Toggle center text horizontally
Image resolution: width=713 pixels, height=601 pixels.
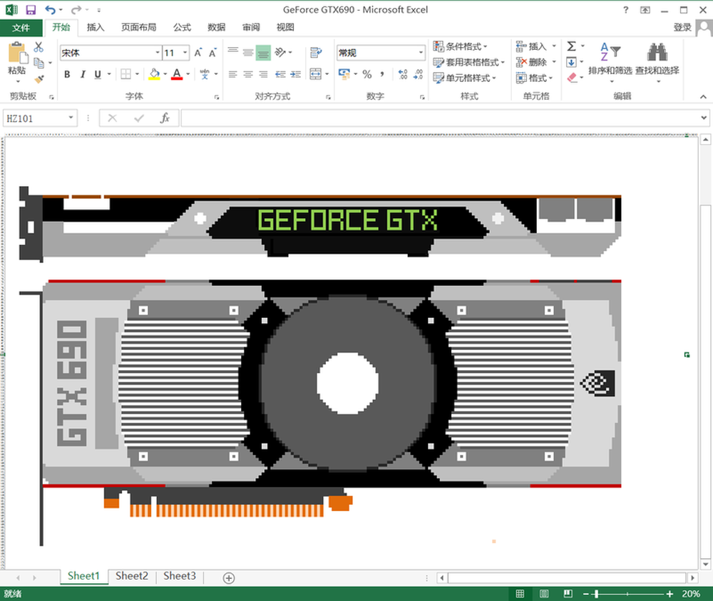[248, 74]
